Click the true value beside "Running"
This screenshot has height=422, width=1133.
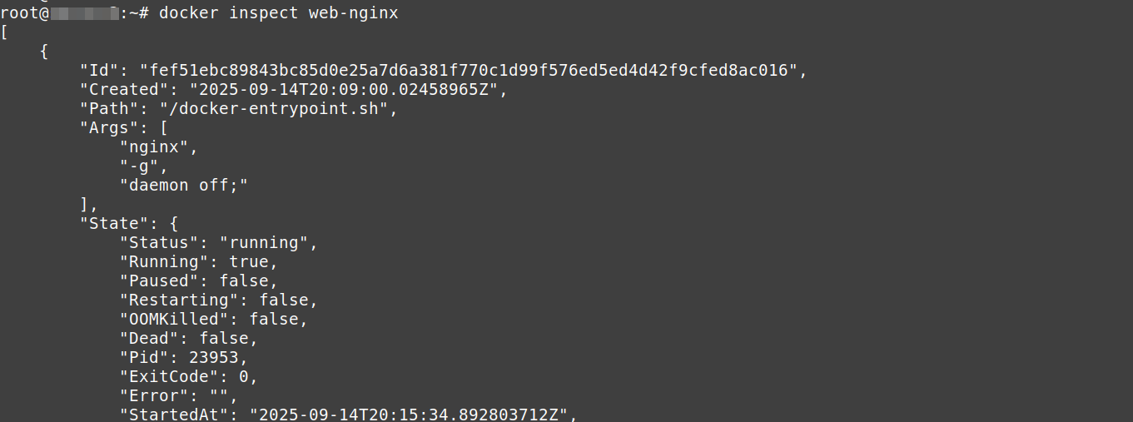(249, 261)
